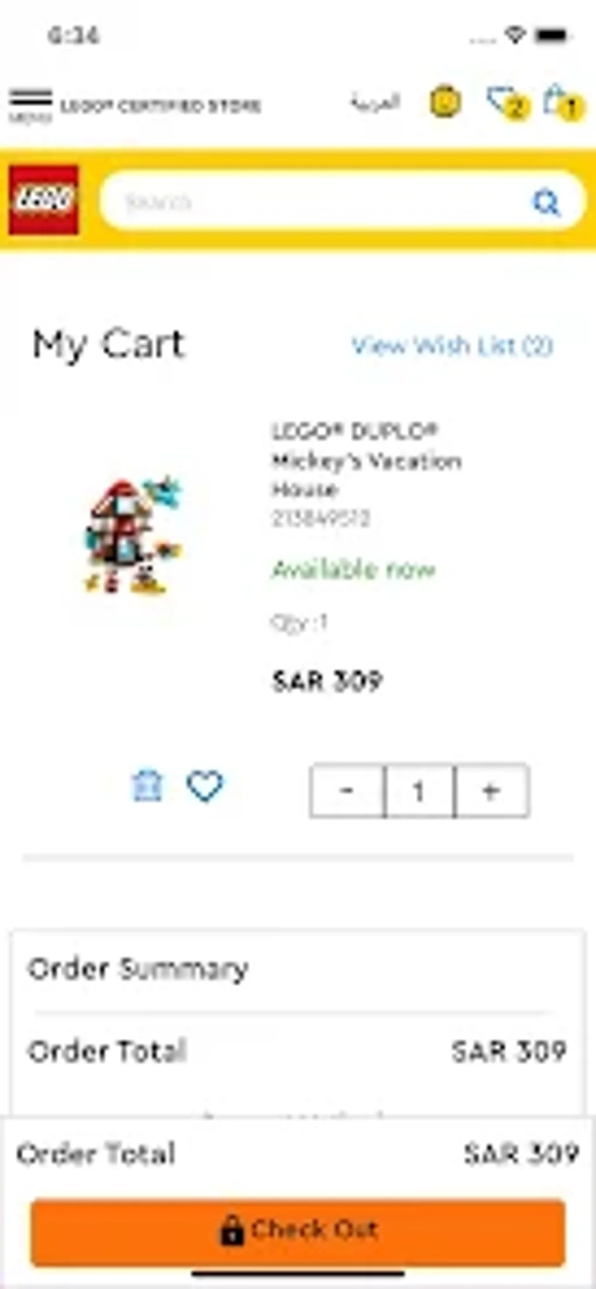Open LEGO DUPLO Mickey's Vacation House title

coord(366,460)
